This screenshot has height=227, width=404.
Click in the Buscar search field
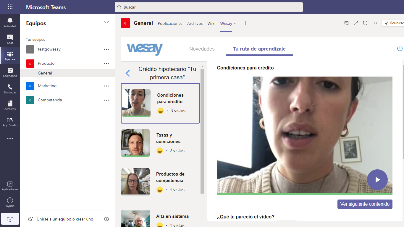209,7
